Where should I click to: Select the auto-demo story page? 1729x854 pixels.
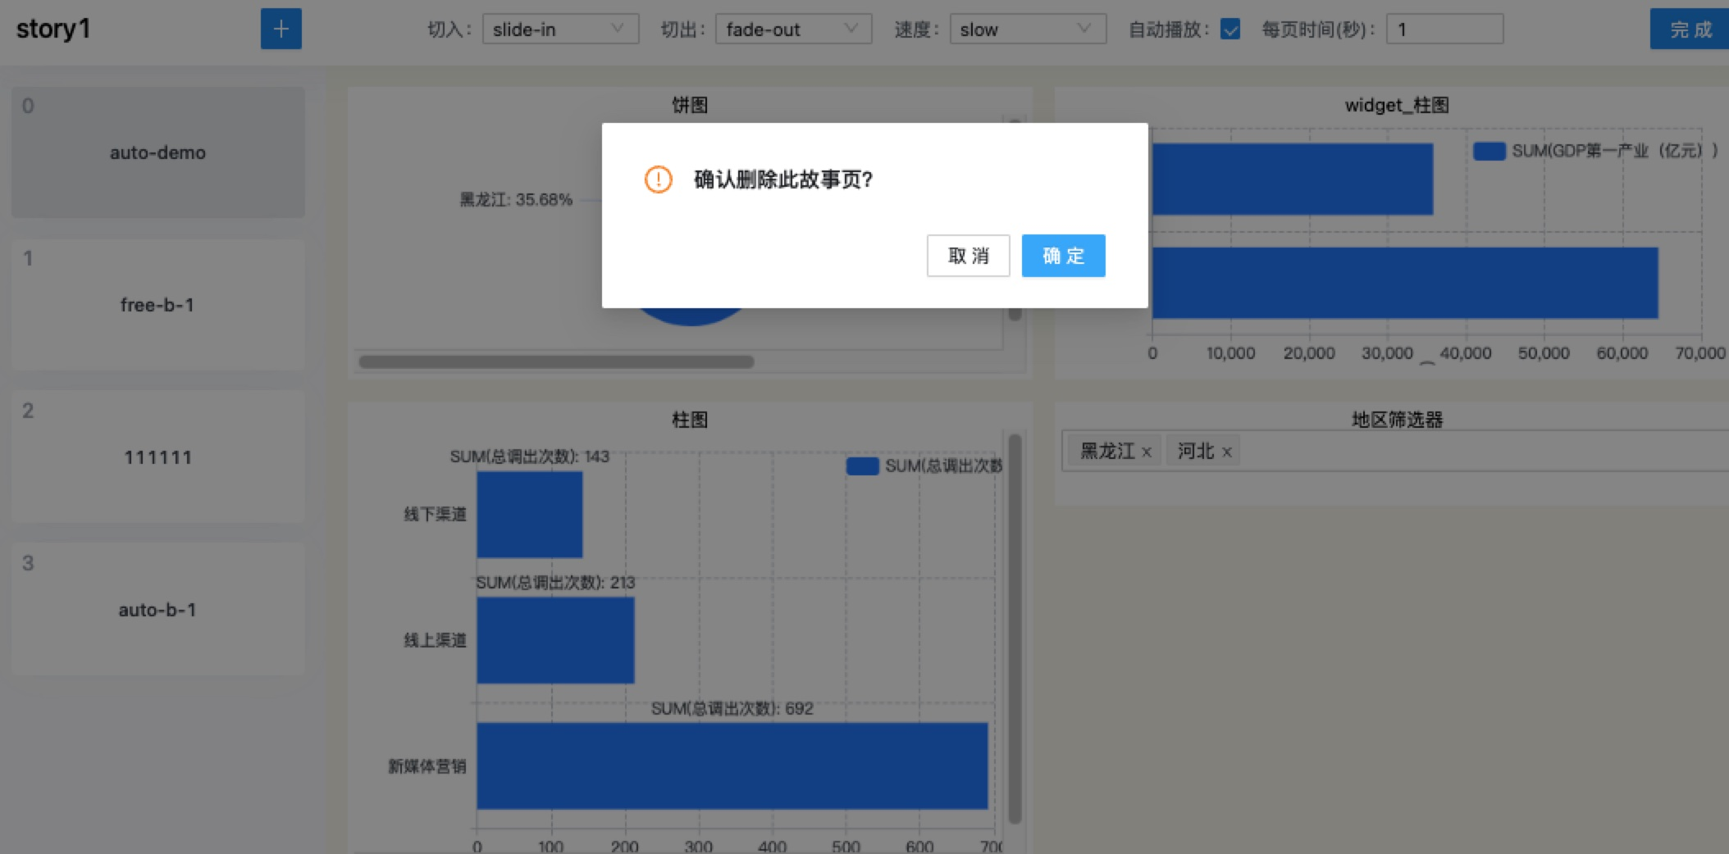[157, 152]
